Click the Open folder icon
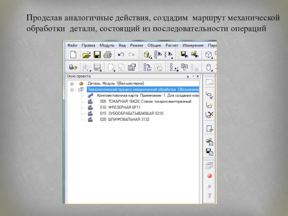 86,55
